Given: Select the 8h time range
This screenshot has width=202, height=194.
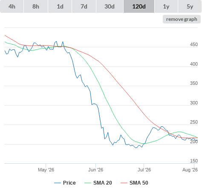Looking at the screenshot, I should pos(36,6).
